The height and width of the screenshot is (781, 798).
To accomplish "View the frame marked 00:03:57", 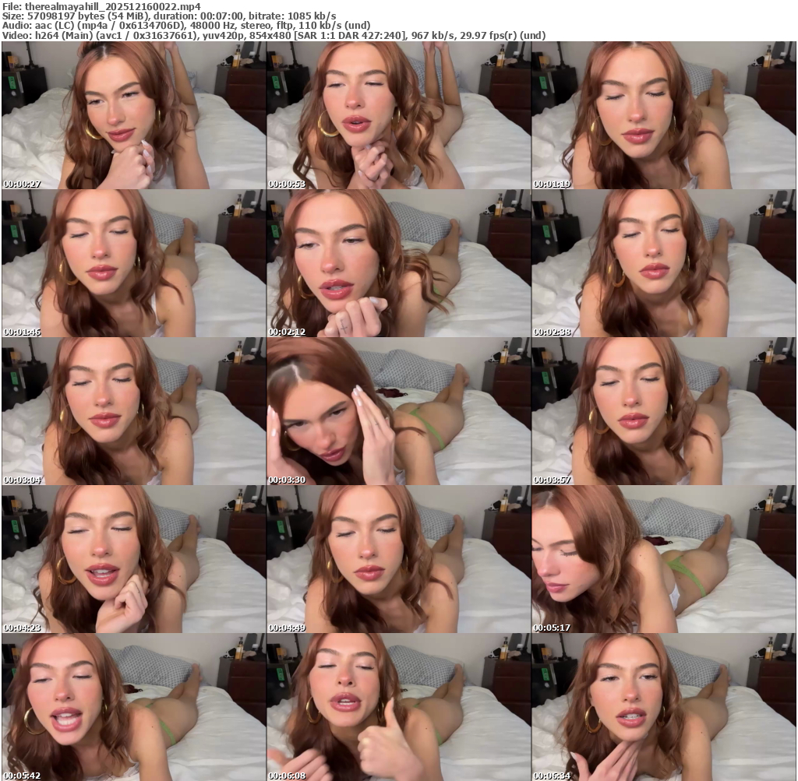I will tap(664, 411).
